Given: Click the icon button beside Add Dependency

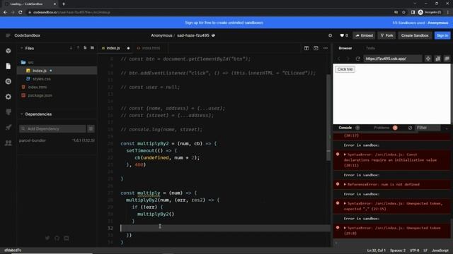Looking at the screenshot, I should [91, 128].
